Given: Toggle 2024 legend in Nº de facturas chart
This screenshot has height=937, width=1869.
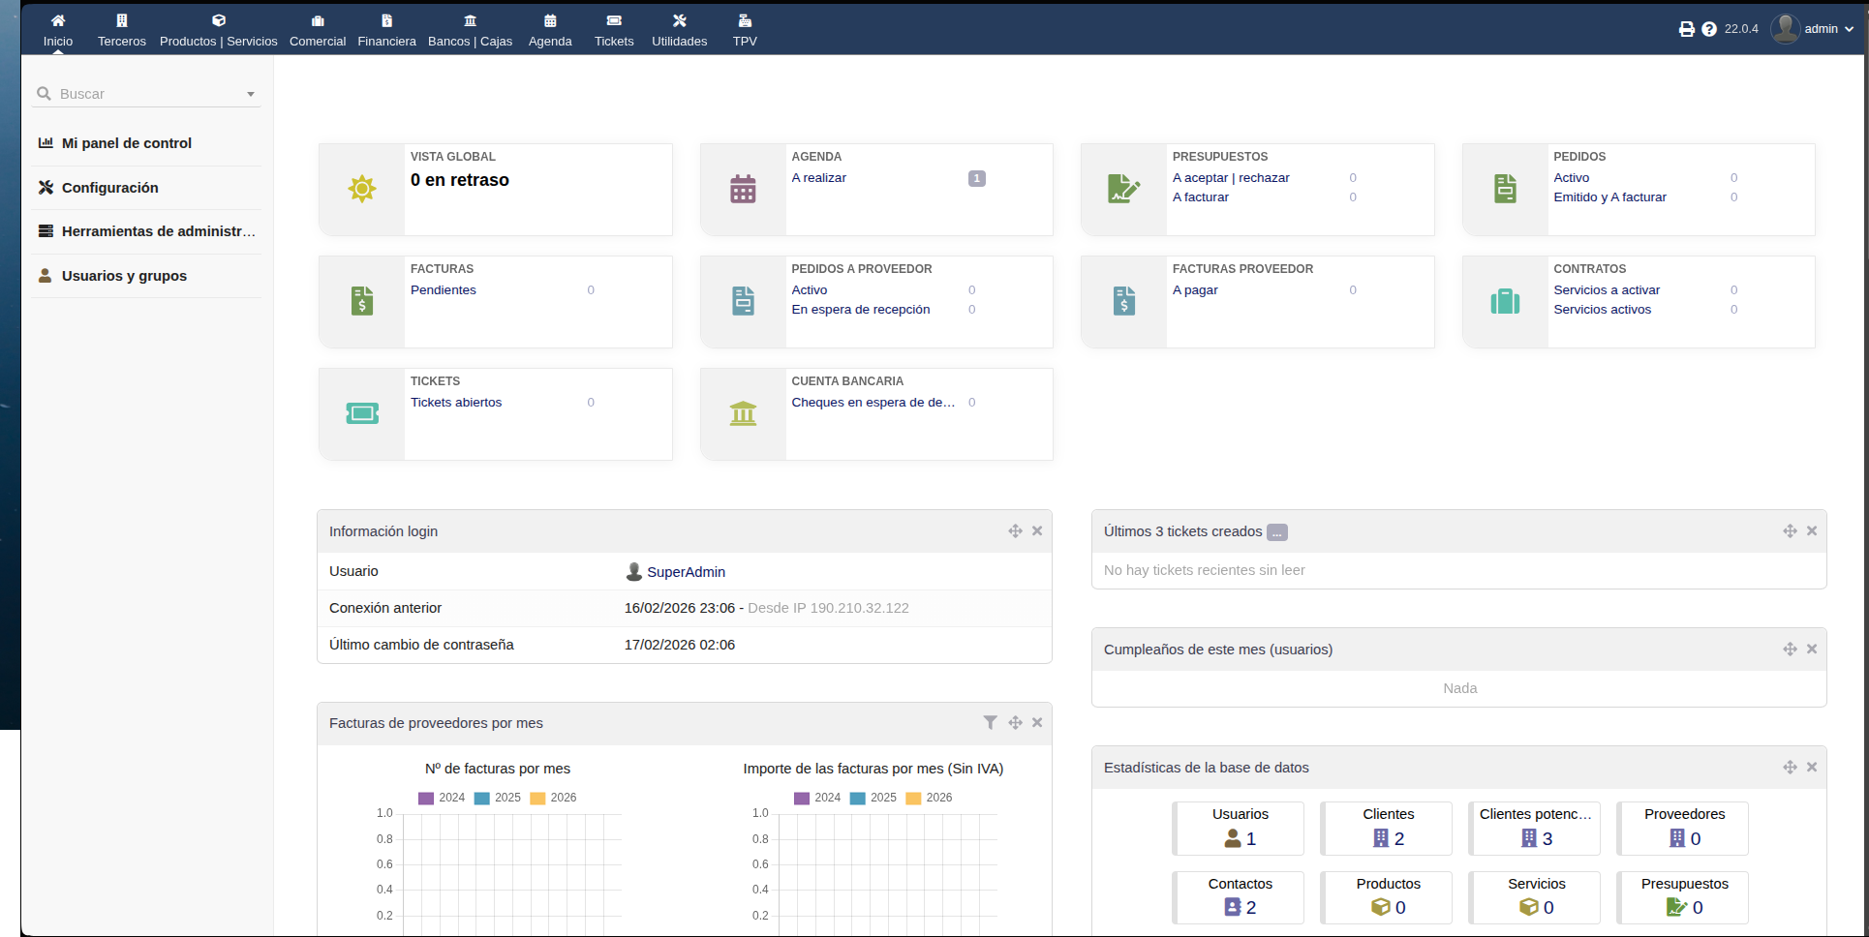Looking at the screenshot, I should click(x=442, y=798).
